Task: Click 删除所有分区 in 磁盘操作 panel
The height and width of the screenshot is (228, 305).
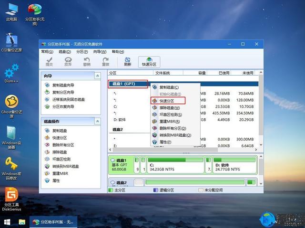Action: pos(63,145)
